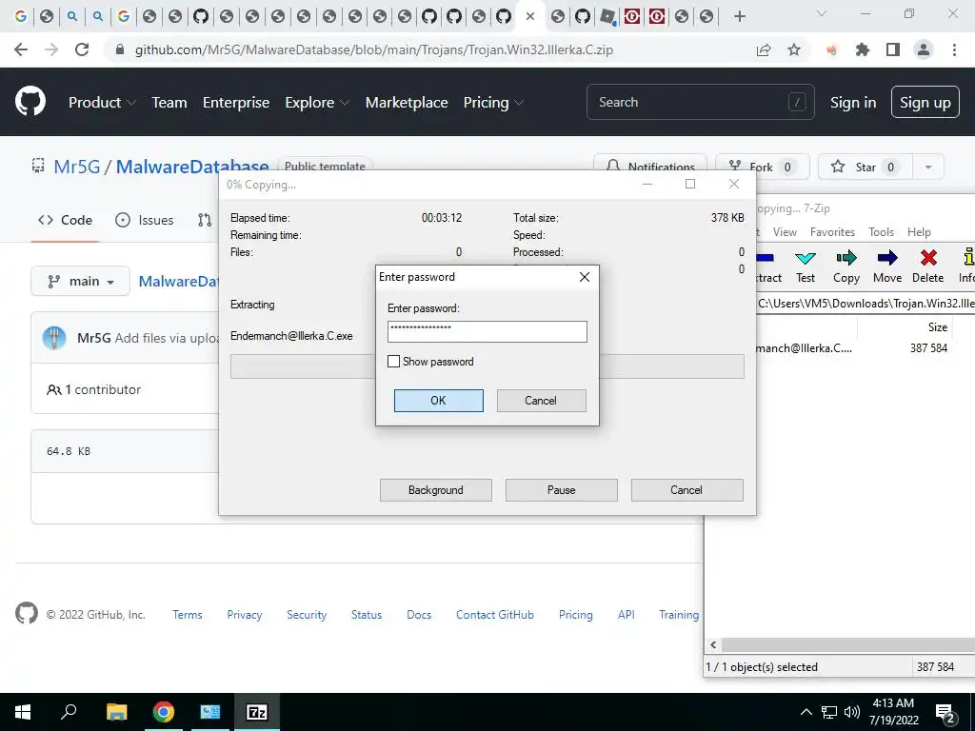Expand the Star list dropdown arrow
Image resolution: width=975 pixels, height=731 pixels.
[928, 167]
